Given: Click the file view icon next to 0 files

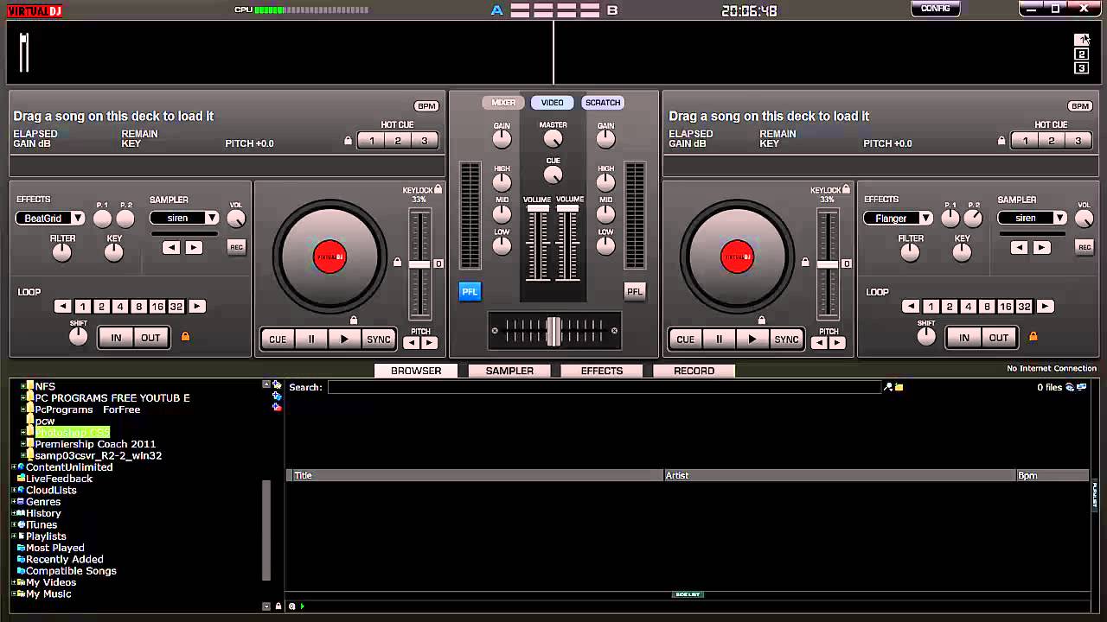Looking at the screenshot, I should pyautogui.click(x=1070, y=388).
